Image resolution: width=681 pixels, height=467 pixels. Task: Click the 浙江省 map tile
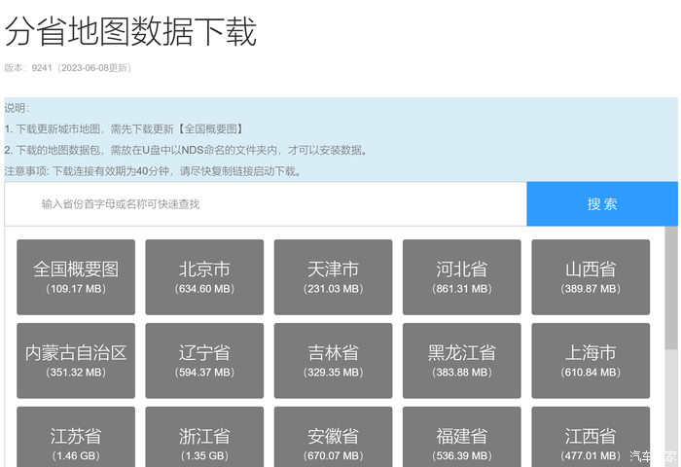(x=204, y=438)
